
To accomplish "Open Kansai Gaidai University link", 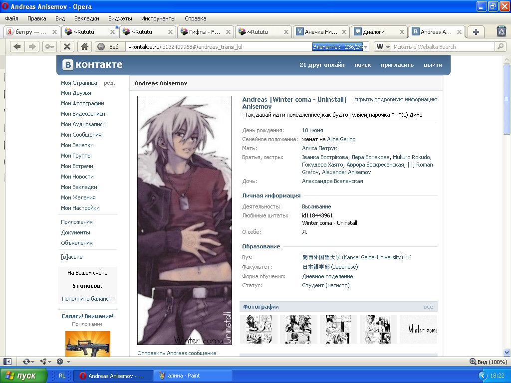I will click(356, 257).
